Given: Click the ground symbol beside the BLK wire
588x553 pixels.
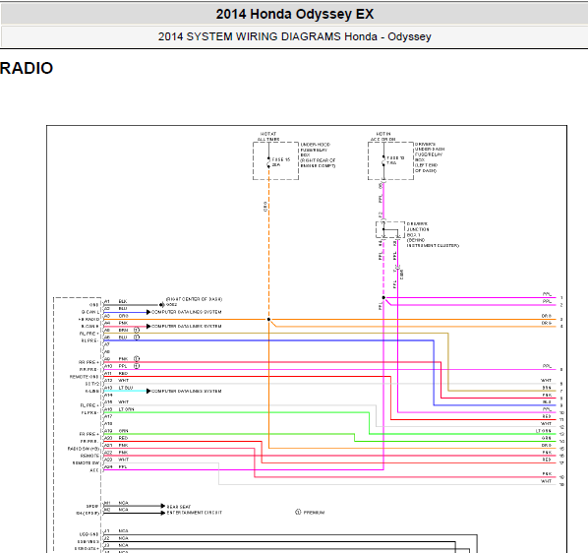Looking at the screenshot, I should pos(162,305).
